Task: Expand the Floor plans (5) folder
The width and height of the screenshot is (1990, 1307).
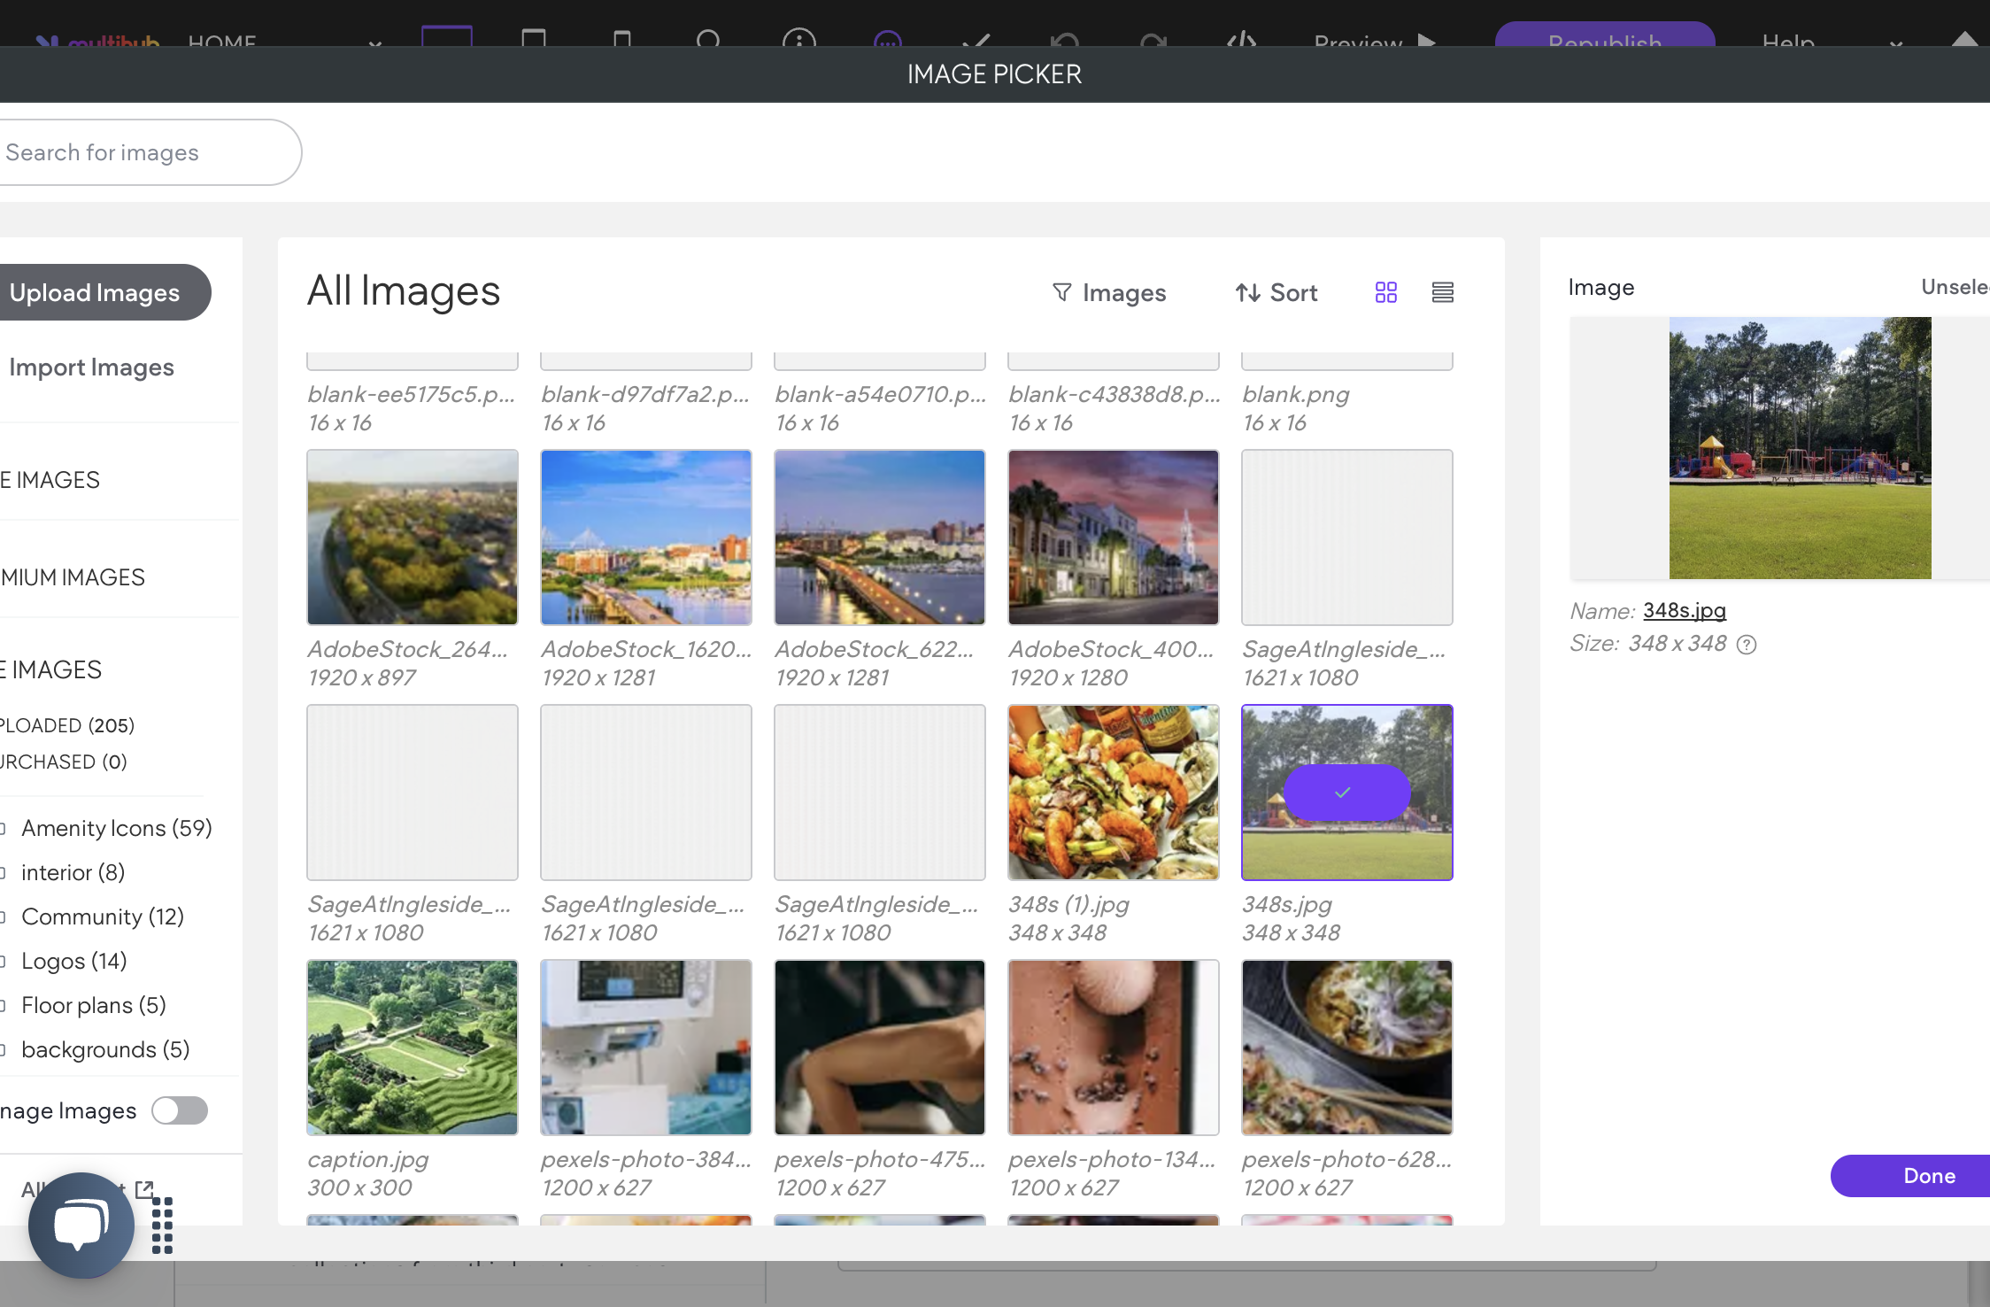Action: [94, 1005]
